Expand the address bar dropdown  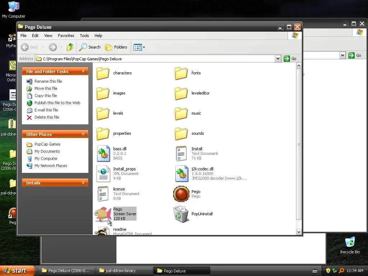coord(278,59)
